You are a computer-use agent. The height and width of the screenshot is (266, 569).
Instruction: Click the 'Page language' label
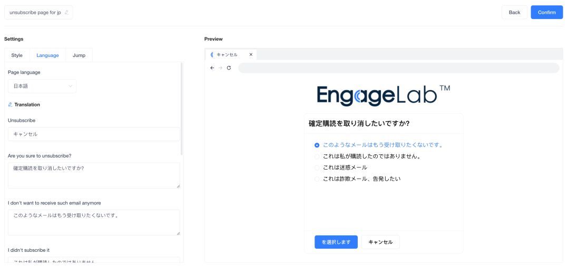coord(24,72)
